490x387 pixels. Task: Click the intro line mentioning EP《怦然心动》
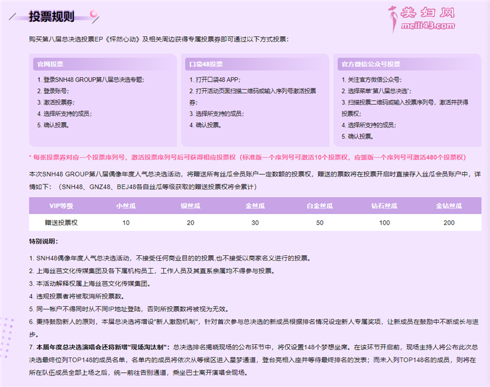(159, 39)
